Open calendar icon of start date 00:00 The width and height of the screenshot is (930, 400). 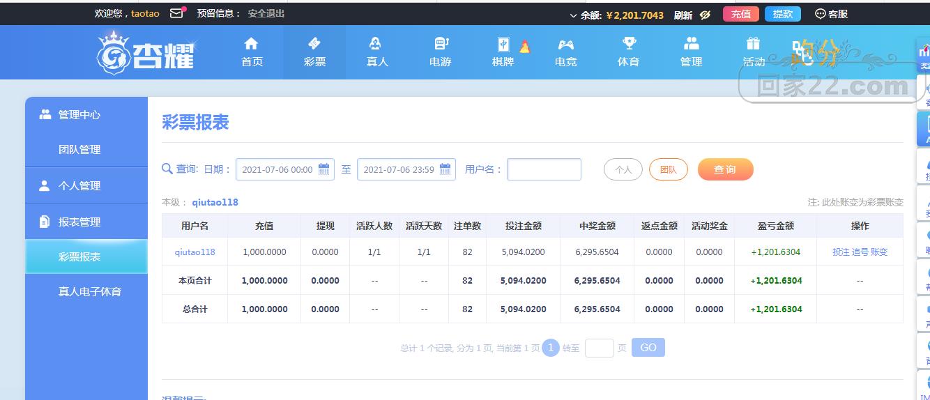(x=324, y=169)
